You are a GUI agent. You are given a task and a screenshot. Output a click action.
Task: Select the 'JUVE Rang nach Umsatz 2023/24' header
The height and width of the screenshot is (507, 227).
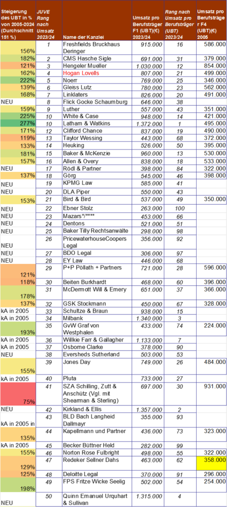[x=48, y=20]
